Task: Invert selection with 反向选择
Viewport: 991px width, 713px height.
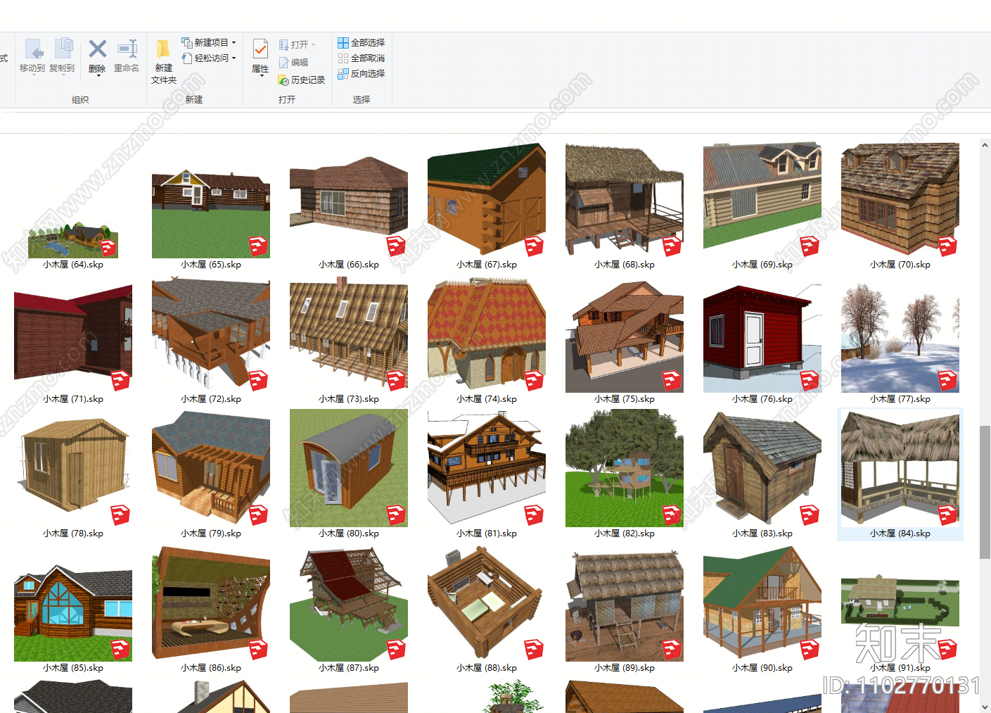Action: 361,74
